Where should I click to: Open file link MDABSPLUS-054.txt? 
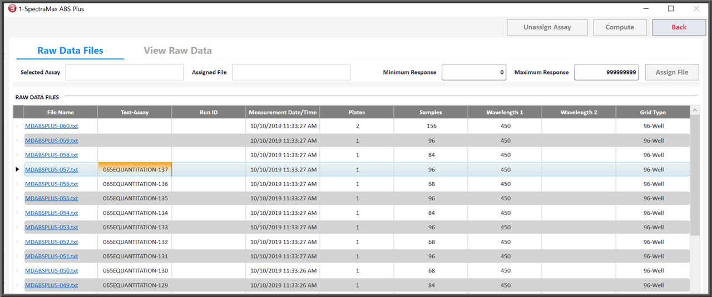click(x=52, y=213)
